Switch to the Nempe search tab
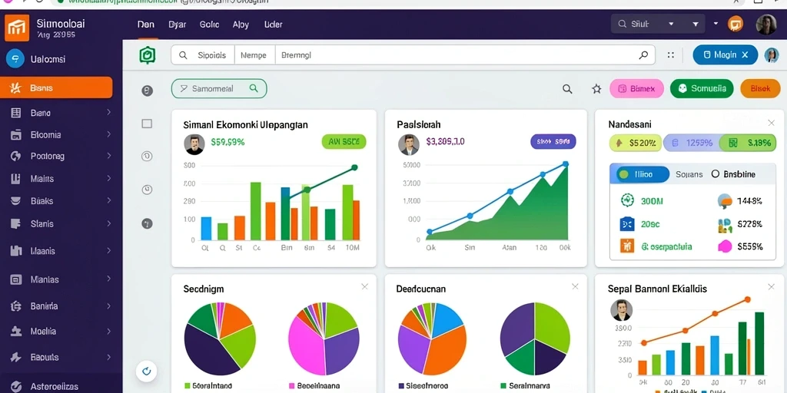The width and height of the screenshot is (787, 393). (254, 55)
